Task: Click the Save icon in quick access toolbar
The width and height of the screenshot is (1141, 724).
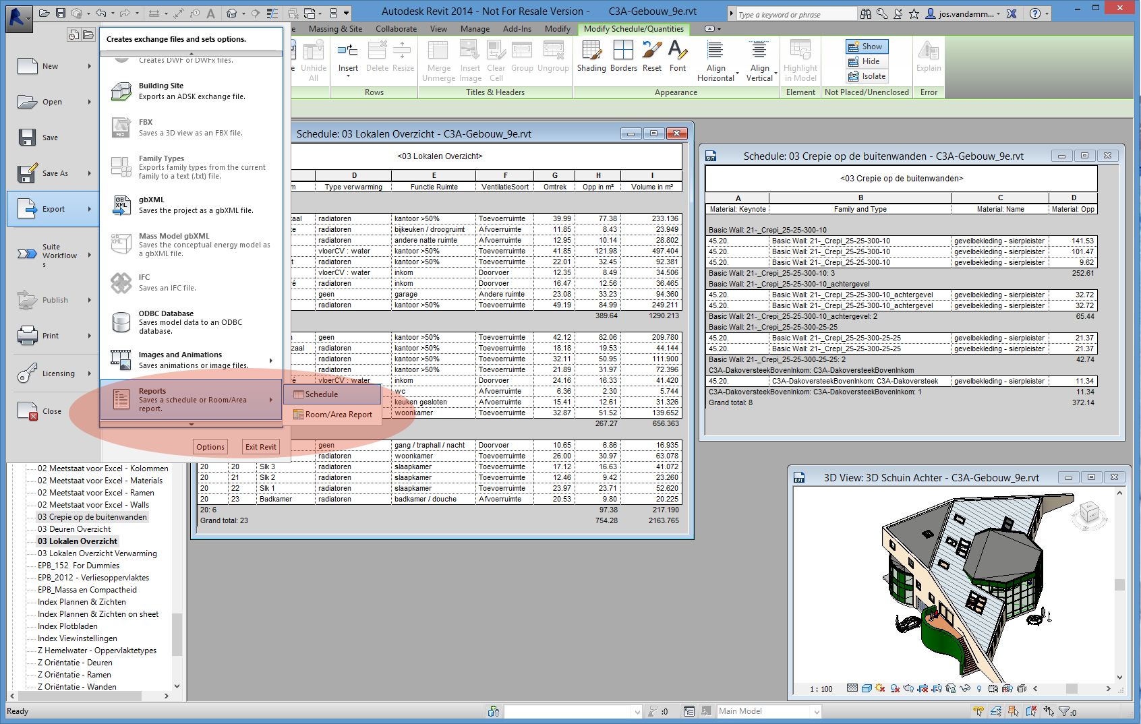Action: [x=61, y=13]
